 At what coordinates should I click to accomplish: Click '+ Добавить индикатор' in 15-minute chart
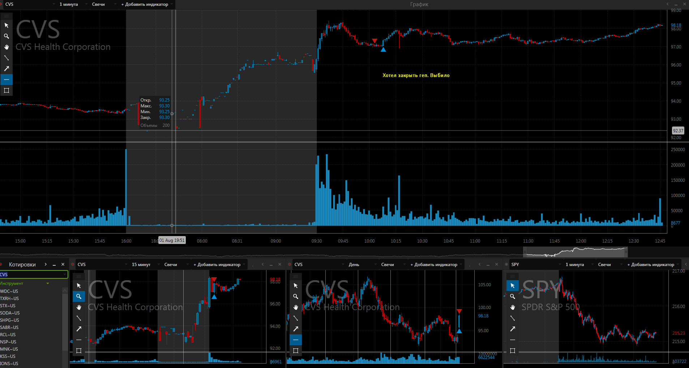[x=219, y=265]
